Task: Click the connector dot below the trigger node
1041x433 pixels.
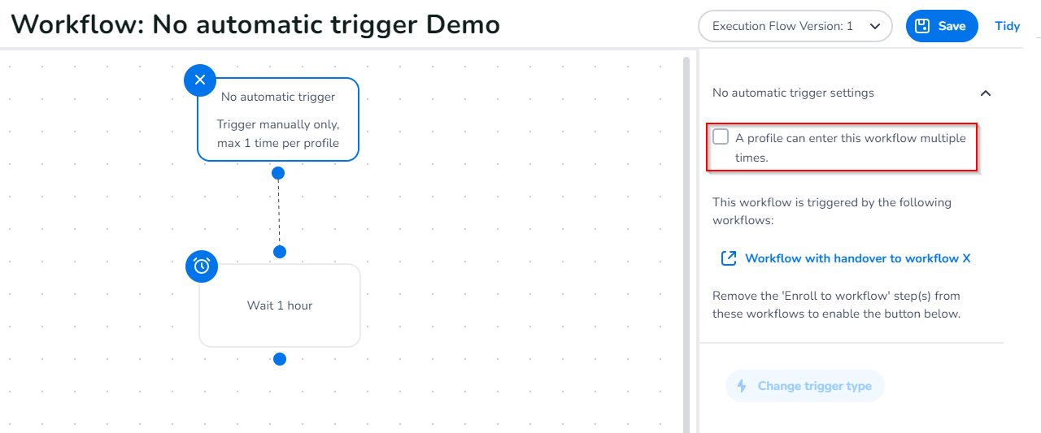Action: [x=278, y=173]
